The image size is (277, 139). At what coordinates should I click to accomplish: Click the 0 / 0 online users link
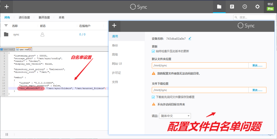click(82, 34)
